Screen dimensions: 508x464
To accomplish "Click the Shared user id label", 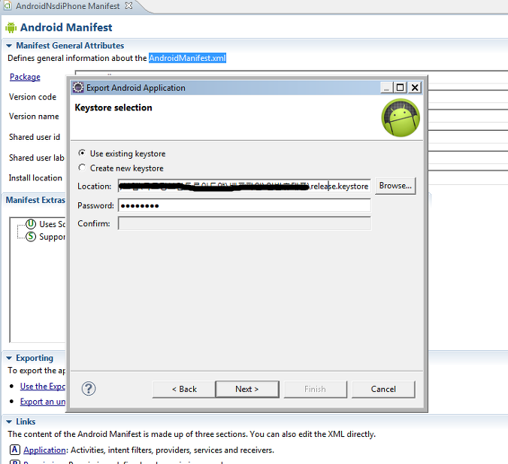I will click(x=35, y=137).
